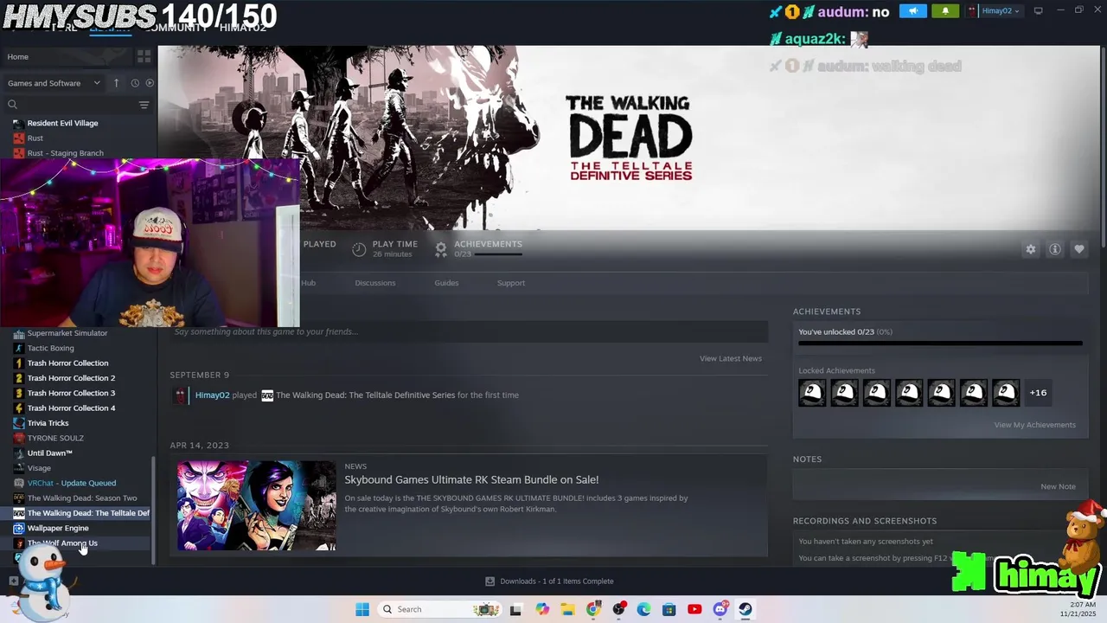Click the activity status input field

click(x=468, y=331)
